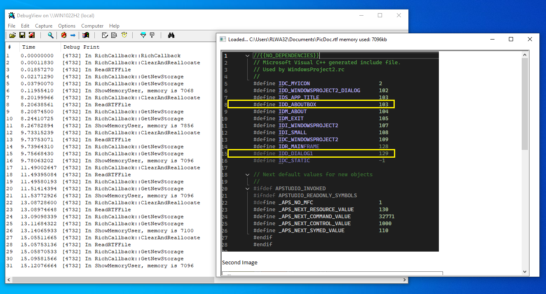546x294 pixels.
Task: Toggle the Pass-Through blue arrow icon
Action: (73, 35)
